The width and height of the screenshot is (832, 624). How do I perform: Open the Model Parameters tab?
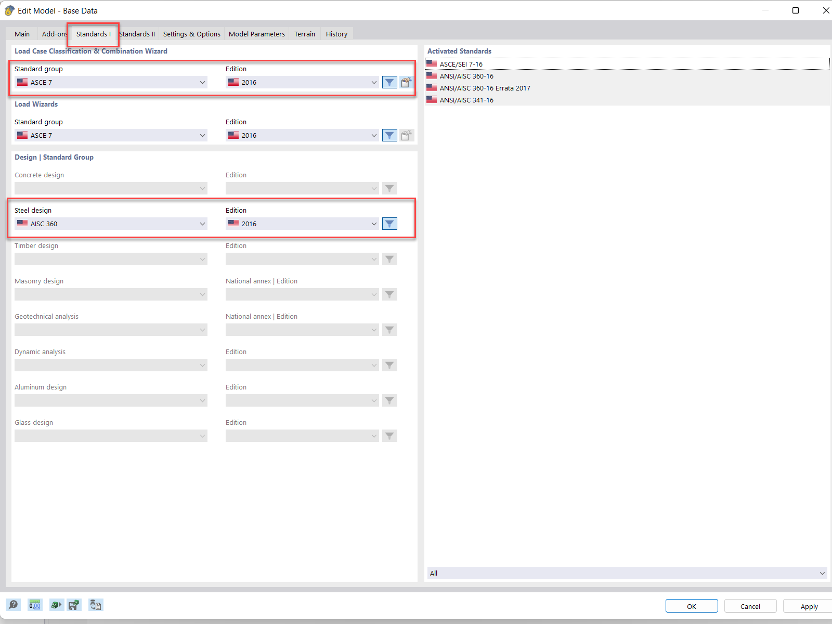(x=257, y=34)
